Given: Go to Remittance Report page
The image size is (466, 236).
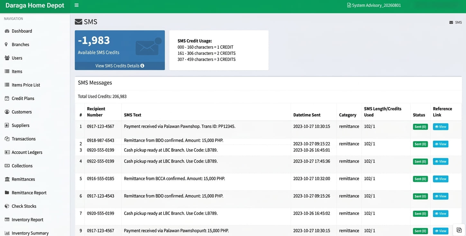Looking at the screenshot, I should pos(29,193).
